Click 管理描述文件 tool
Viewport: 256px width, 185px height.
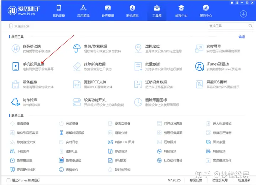click(x=219, y=160)
